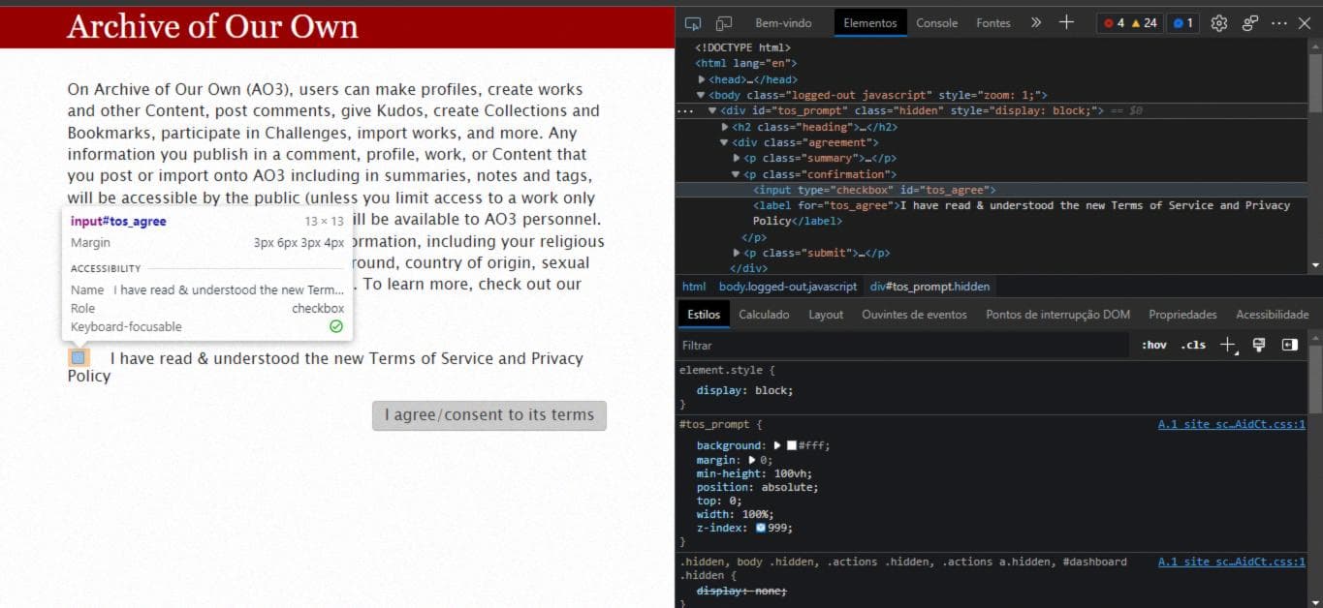Screen dimensions: 1323x608
Task: Open the Bem-vindo tab
Action: (783, 22)
